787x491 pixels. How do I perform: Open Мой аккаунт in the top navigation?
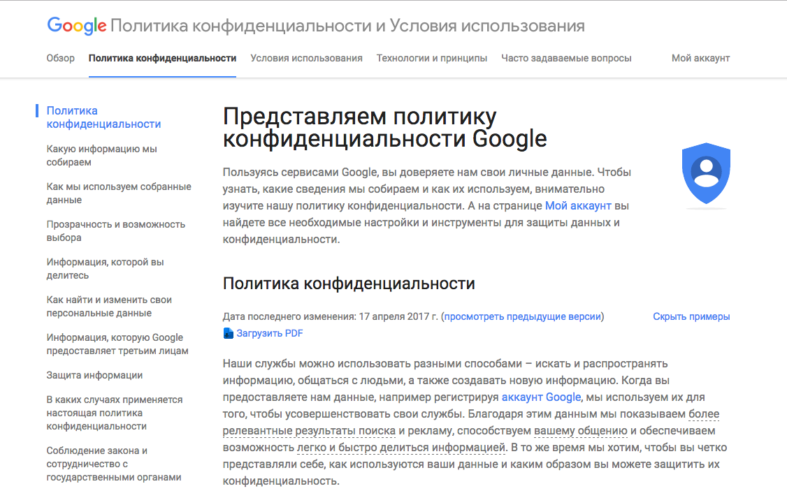pyautogui.click(x=700, y=58)
